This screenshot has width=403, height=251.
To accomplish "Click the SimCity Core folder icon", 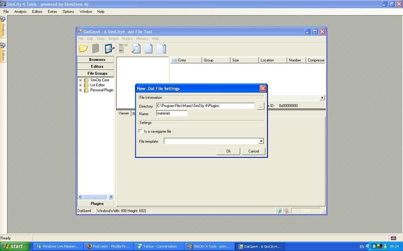I will pyautogui.click(x=86, y=80).
